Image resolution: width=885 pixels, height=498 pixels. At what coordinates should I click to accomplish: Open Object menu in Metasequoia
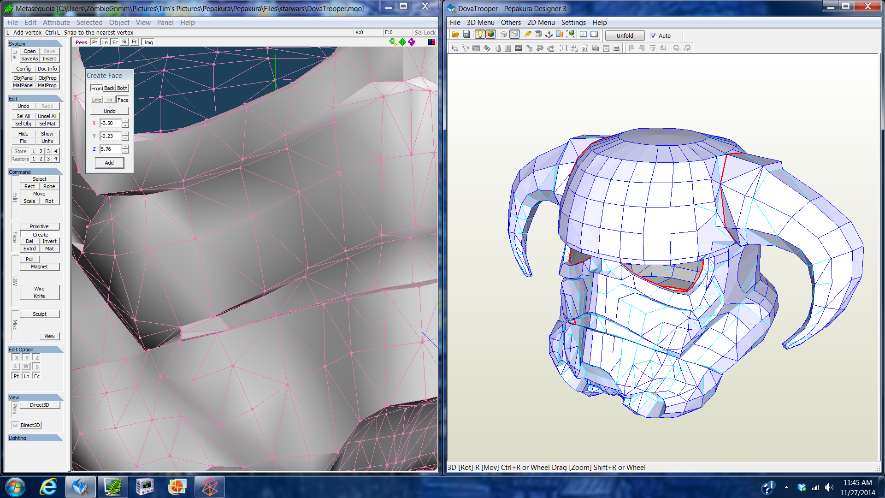(119, 22)
